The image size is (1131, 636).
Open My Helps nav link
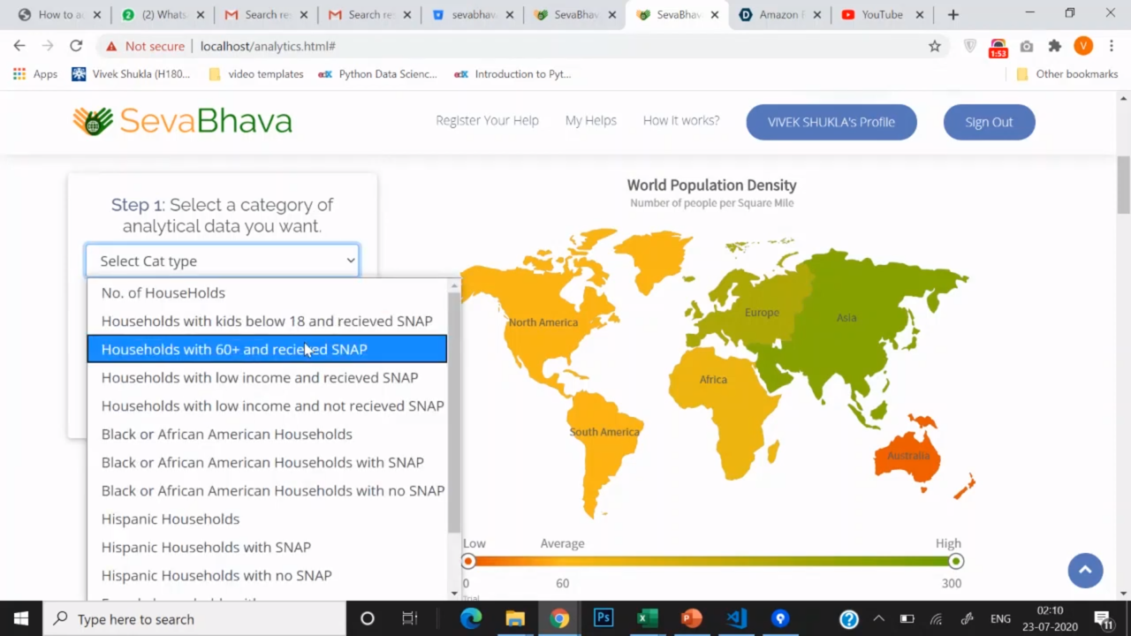(591, 120)
